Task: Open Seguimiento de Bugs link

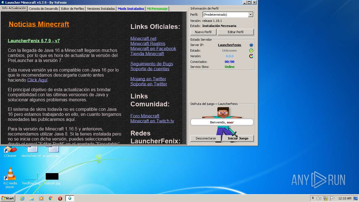Action: pos(152,64)
